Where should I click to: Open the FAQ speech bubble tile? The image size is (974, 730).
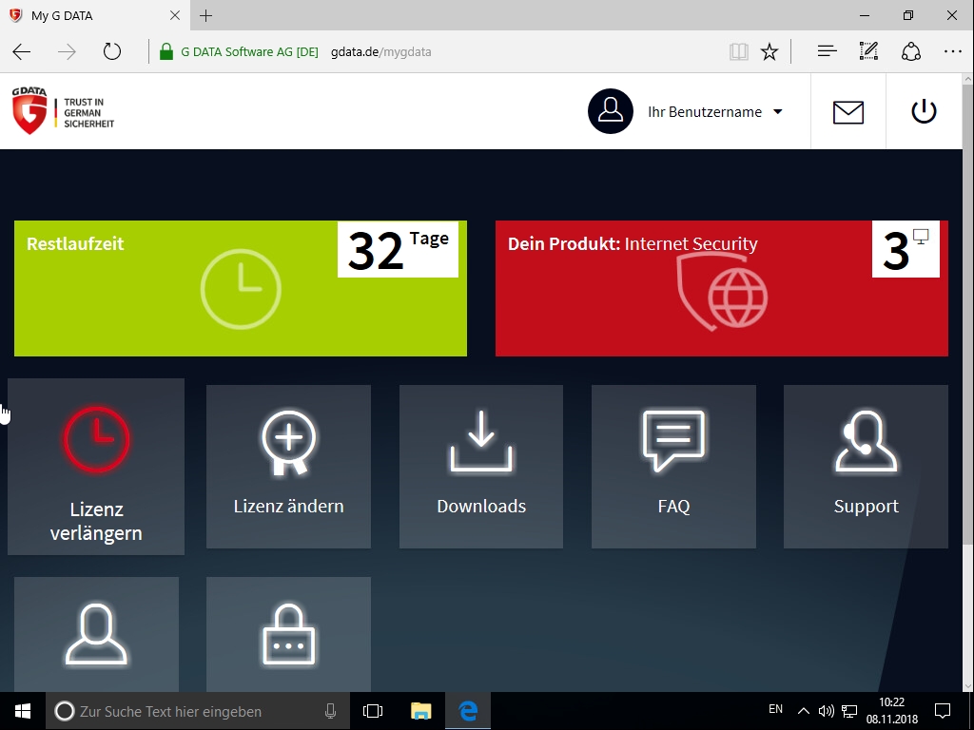673,466
